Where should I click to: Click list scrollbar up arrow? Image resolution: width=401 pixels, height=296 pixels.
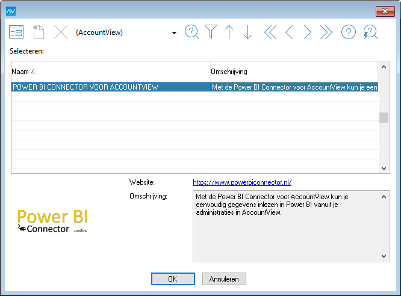tap(384, 67)
